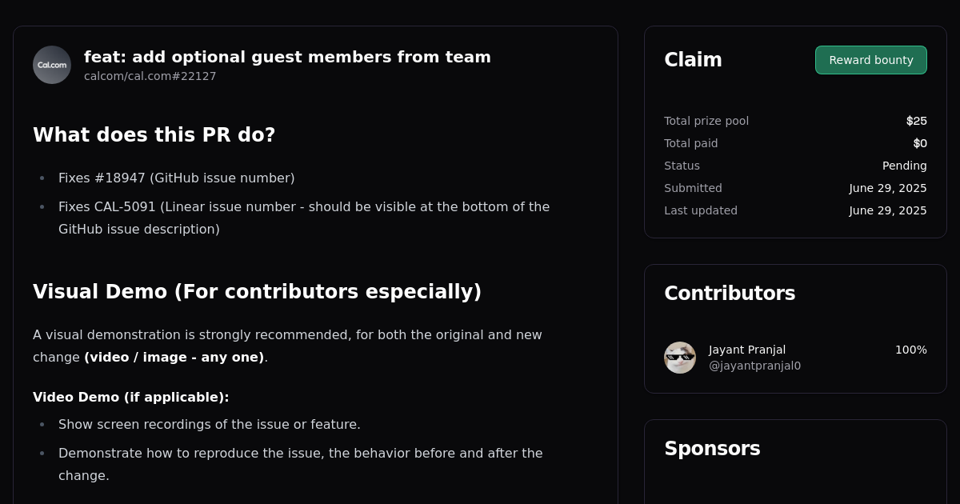Click the Fixes #18947 issue line
This screenshot has width=960, height=504.
point(176,178)
